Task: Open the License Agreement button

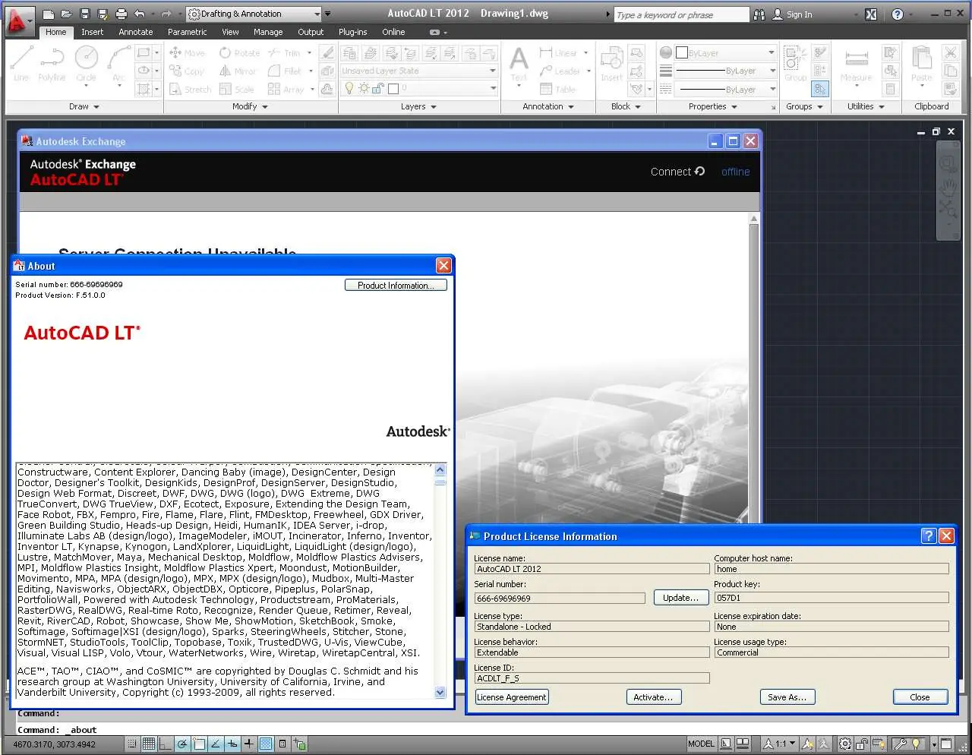Action: (x=511, y=697)
